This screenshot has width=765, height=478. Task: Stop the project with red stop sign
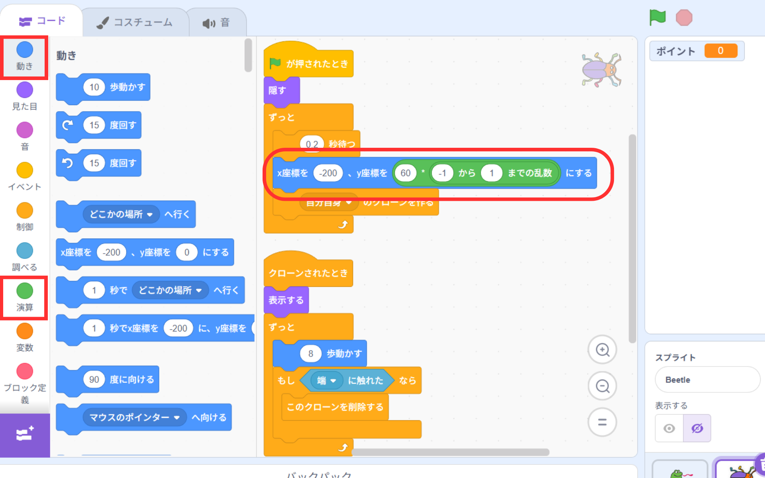click(x=684, y=18)
